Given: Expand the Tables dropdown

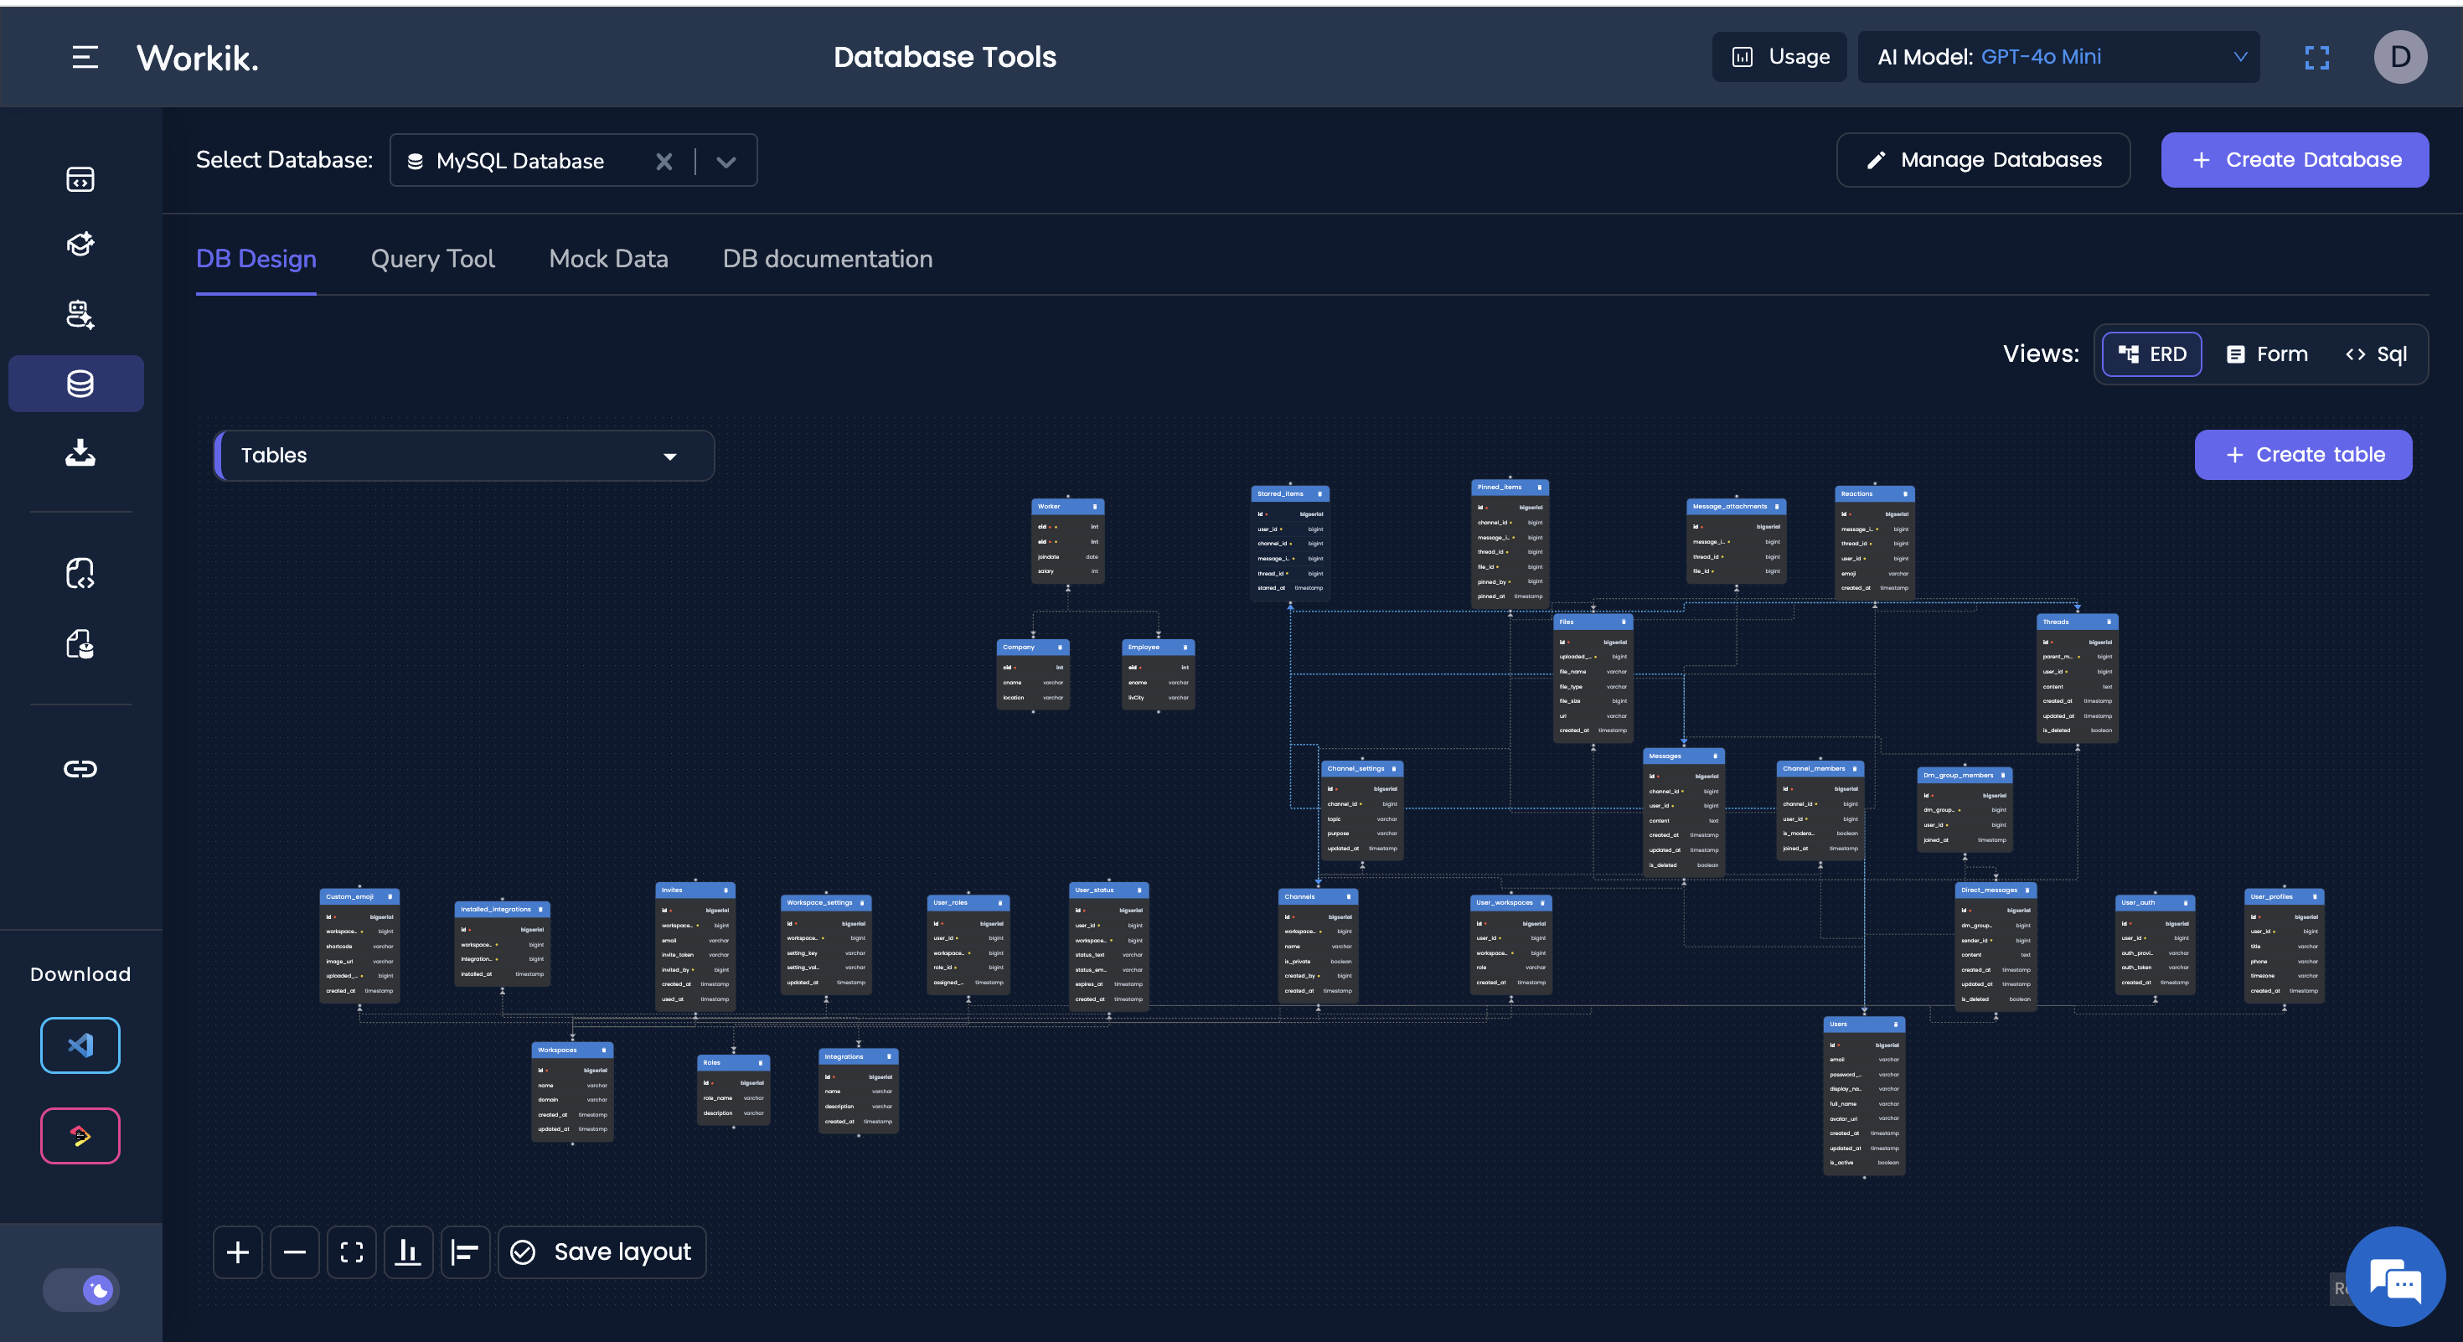Looking at the screenshot, I should click(x=464, y=455).
